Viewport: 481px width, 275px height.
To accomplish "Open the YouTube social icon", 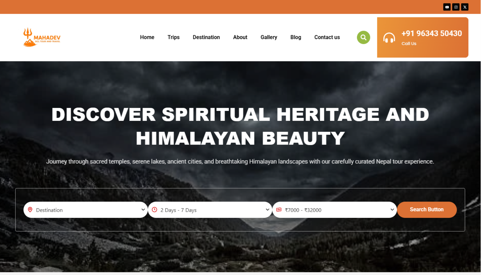I will point(447,7).
